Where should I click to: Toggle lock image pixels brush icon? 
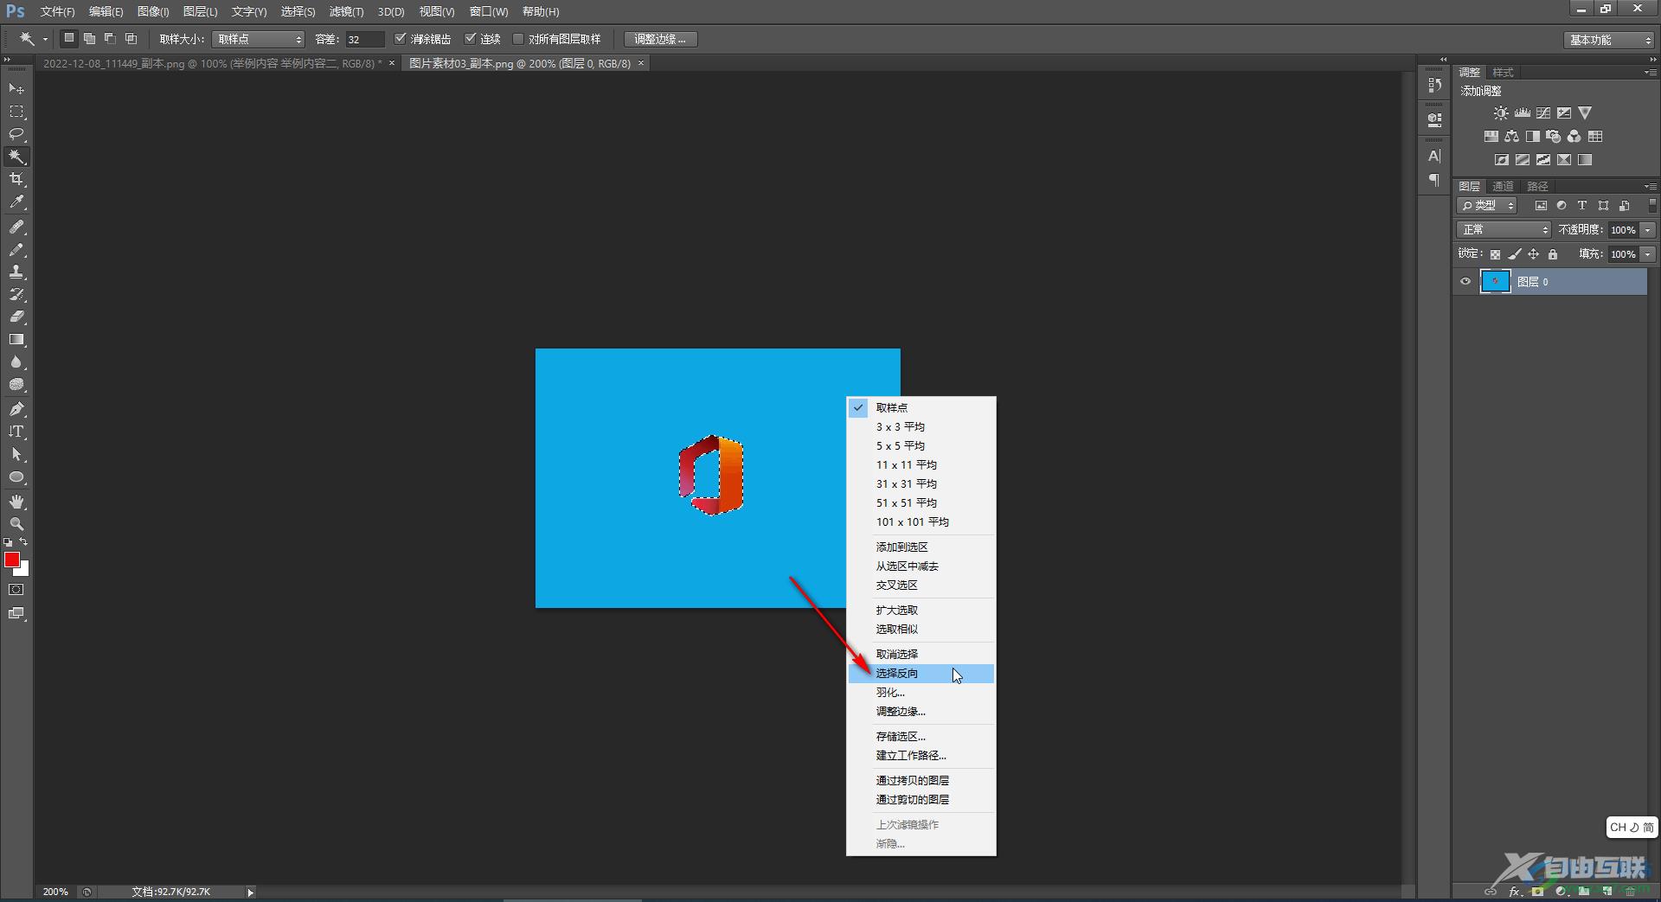(1514, 254)
